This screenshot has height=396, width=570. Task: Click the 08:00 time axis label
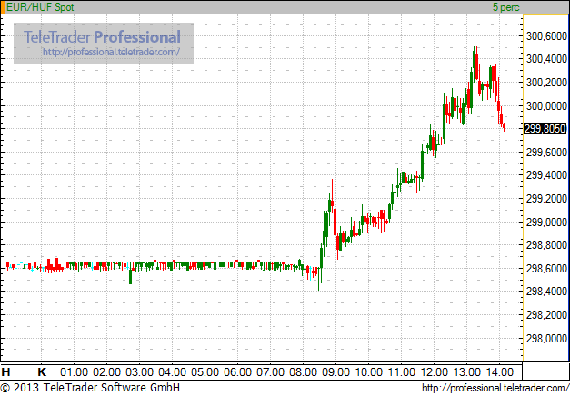pos(303,372)
